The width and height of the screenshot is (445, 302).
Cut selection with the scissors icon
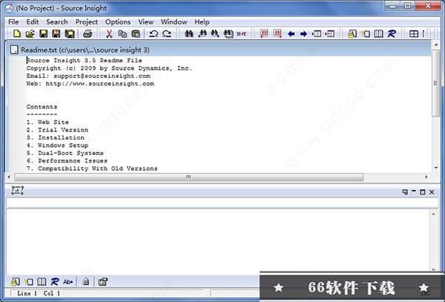point(109,34)
